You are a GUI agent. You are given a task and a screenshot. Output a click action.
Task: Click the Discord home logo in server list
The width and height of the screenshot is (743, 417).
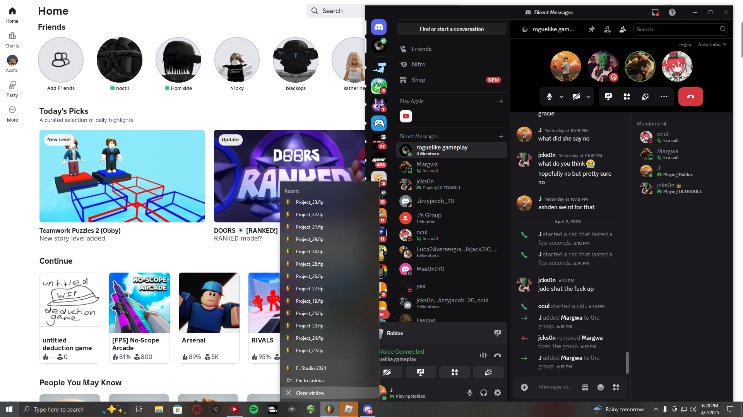[379, 27]
